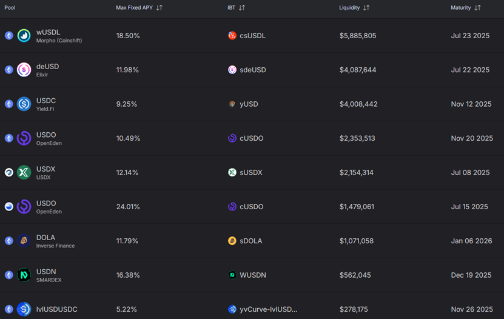The image size is (504, 319).
Task: Click the wUSDL Morpho token icon
Action: tap(24, 36)
